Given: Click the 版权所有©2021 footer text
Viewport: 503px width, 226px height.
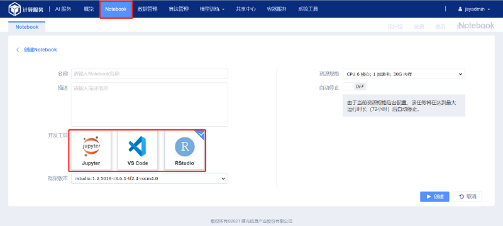Looking at the screenshot, I should 251,221.
